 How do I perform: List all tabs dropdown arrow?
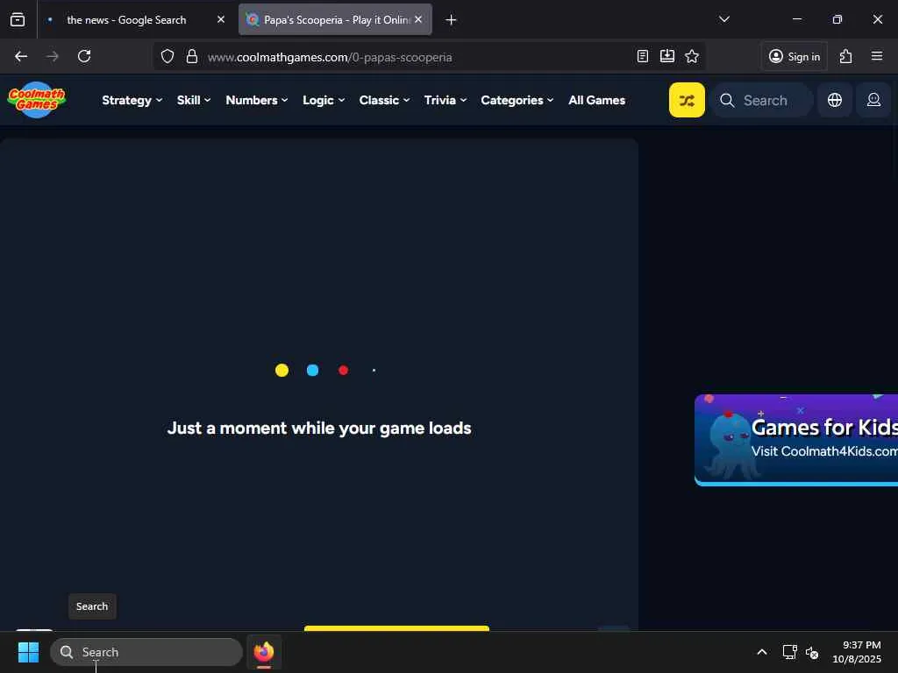click(x=723, y=19)
